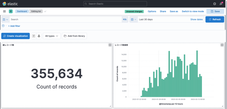Viewport: 227px width, 109px height.
Task: Open the hamburger navigation menu
Action: point(4,11)
